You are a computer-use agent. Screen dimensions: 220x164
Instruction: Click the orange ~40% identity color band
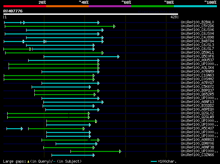(67, 6)
